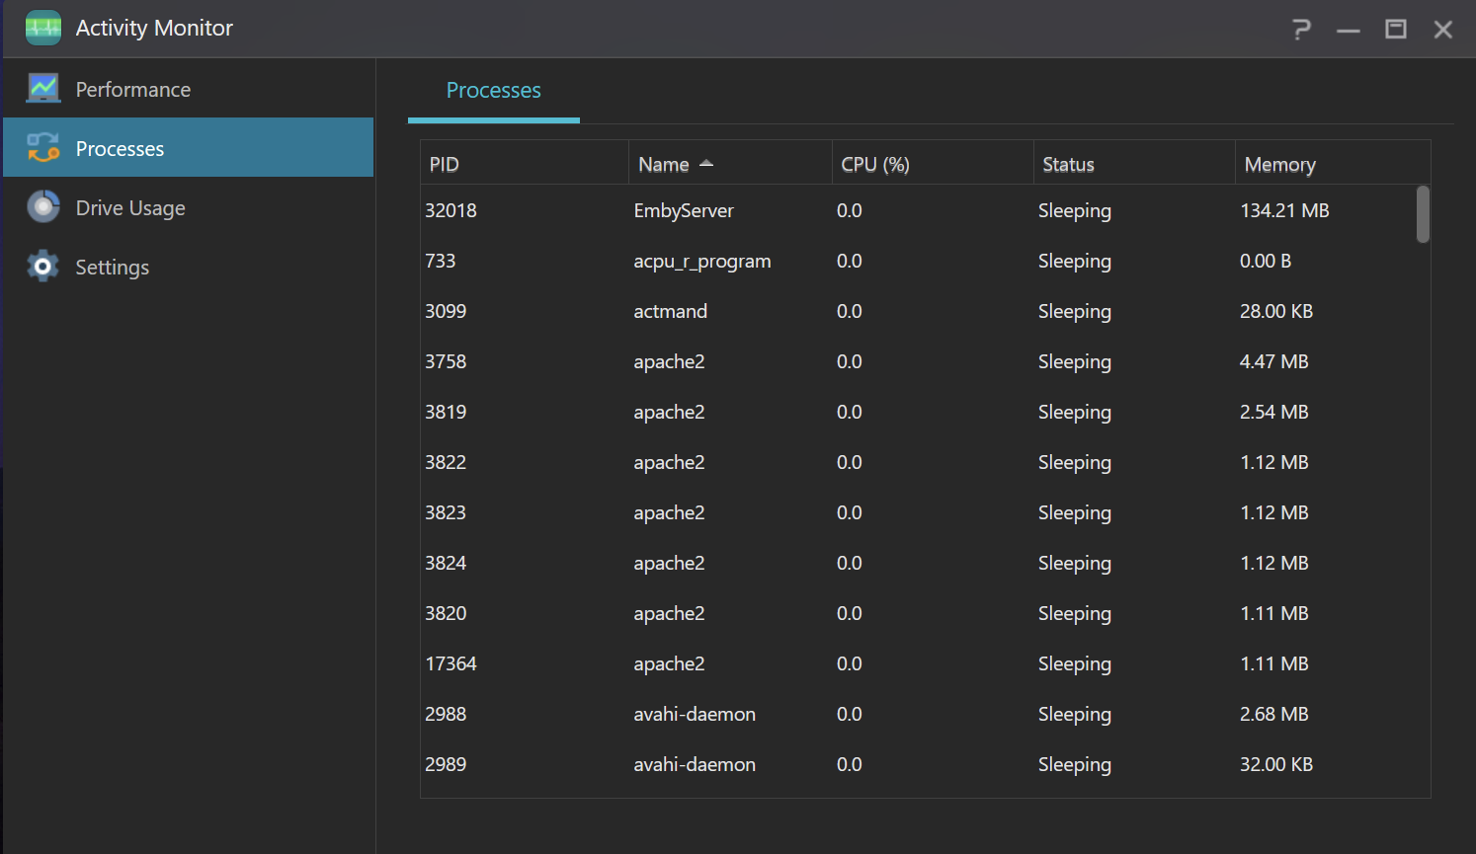Toggle the sort arrow on the Name column
Screen dimensions: 1476x854
point(705,163)
